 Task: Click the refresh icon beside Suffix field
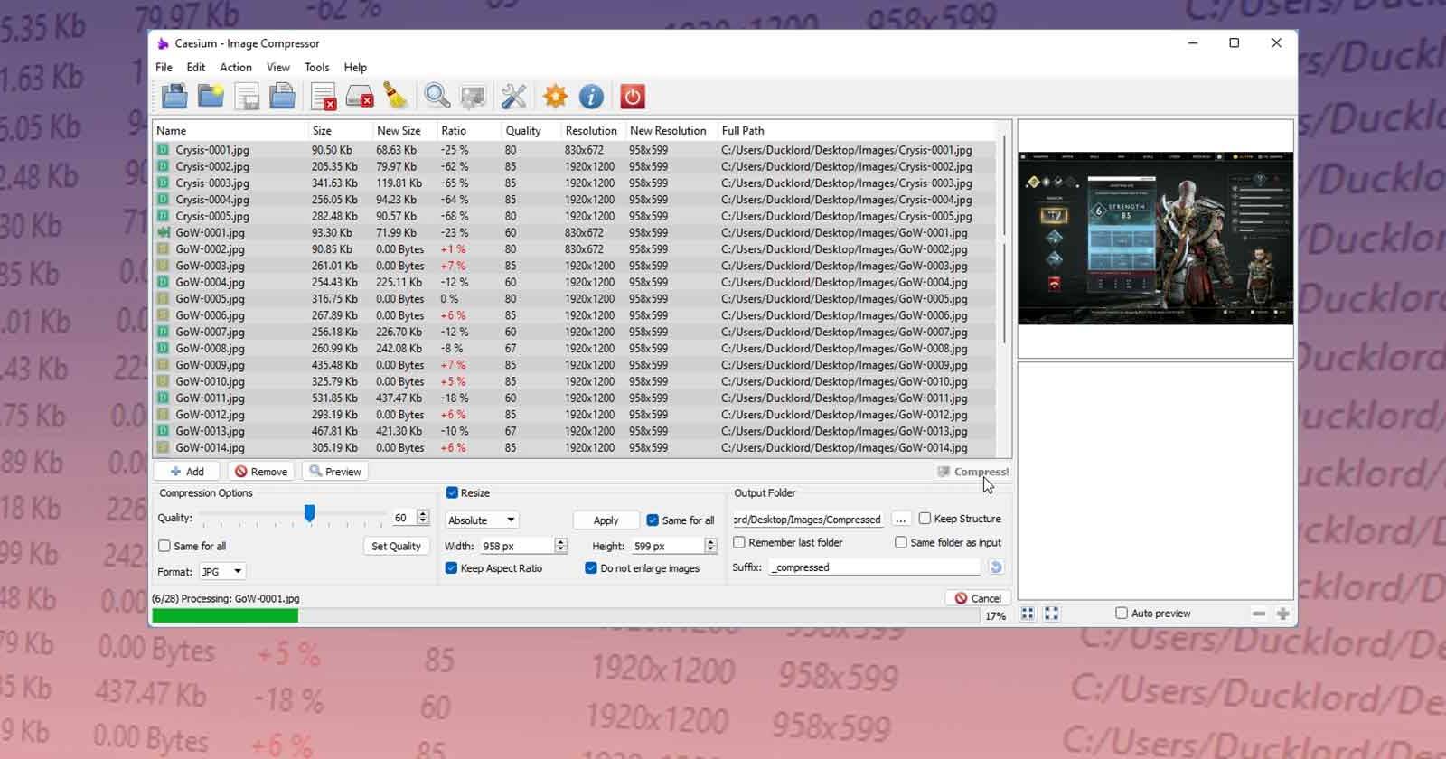[995, 567]
